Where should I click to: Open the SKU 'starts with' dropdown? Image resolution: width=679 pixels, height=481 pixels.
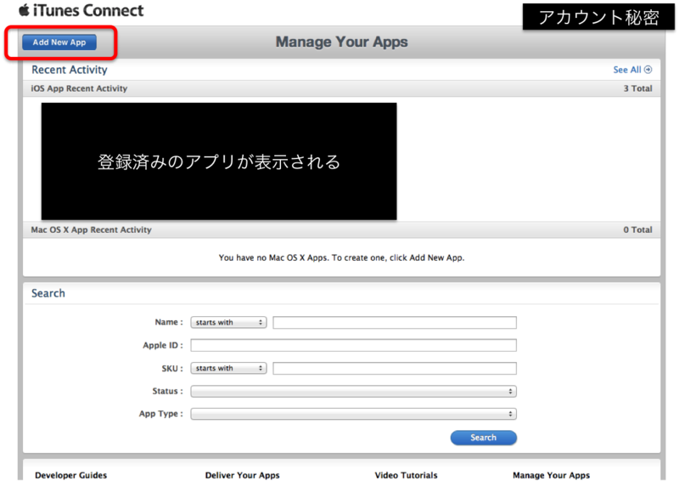tap(228, 368)
